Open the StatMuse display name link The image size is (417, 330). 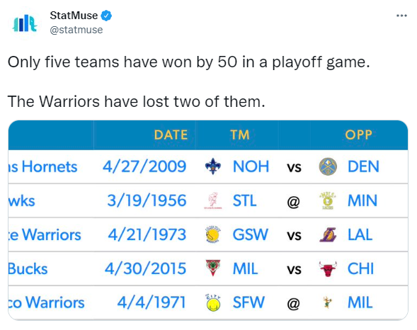[x=74, y=16]
